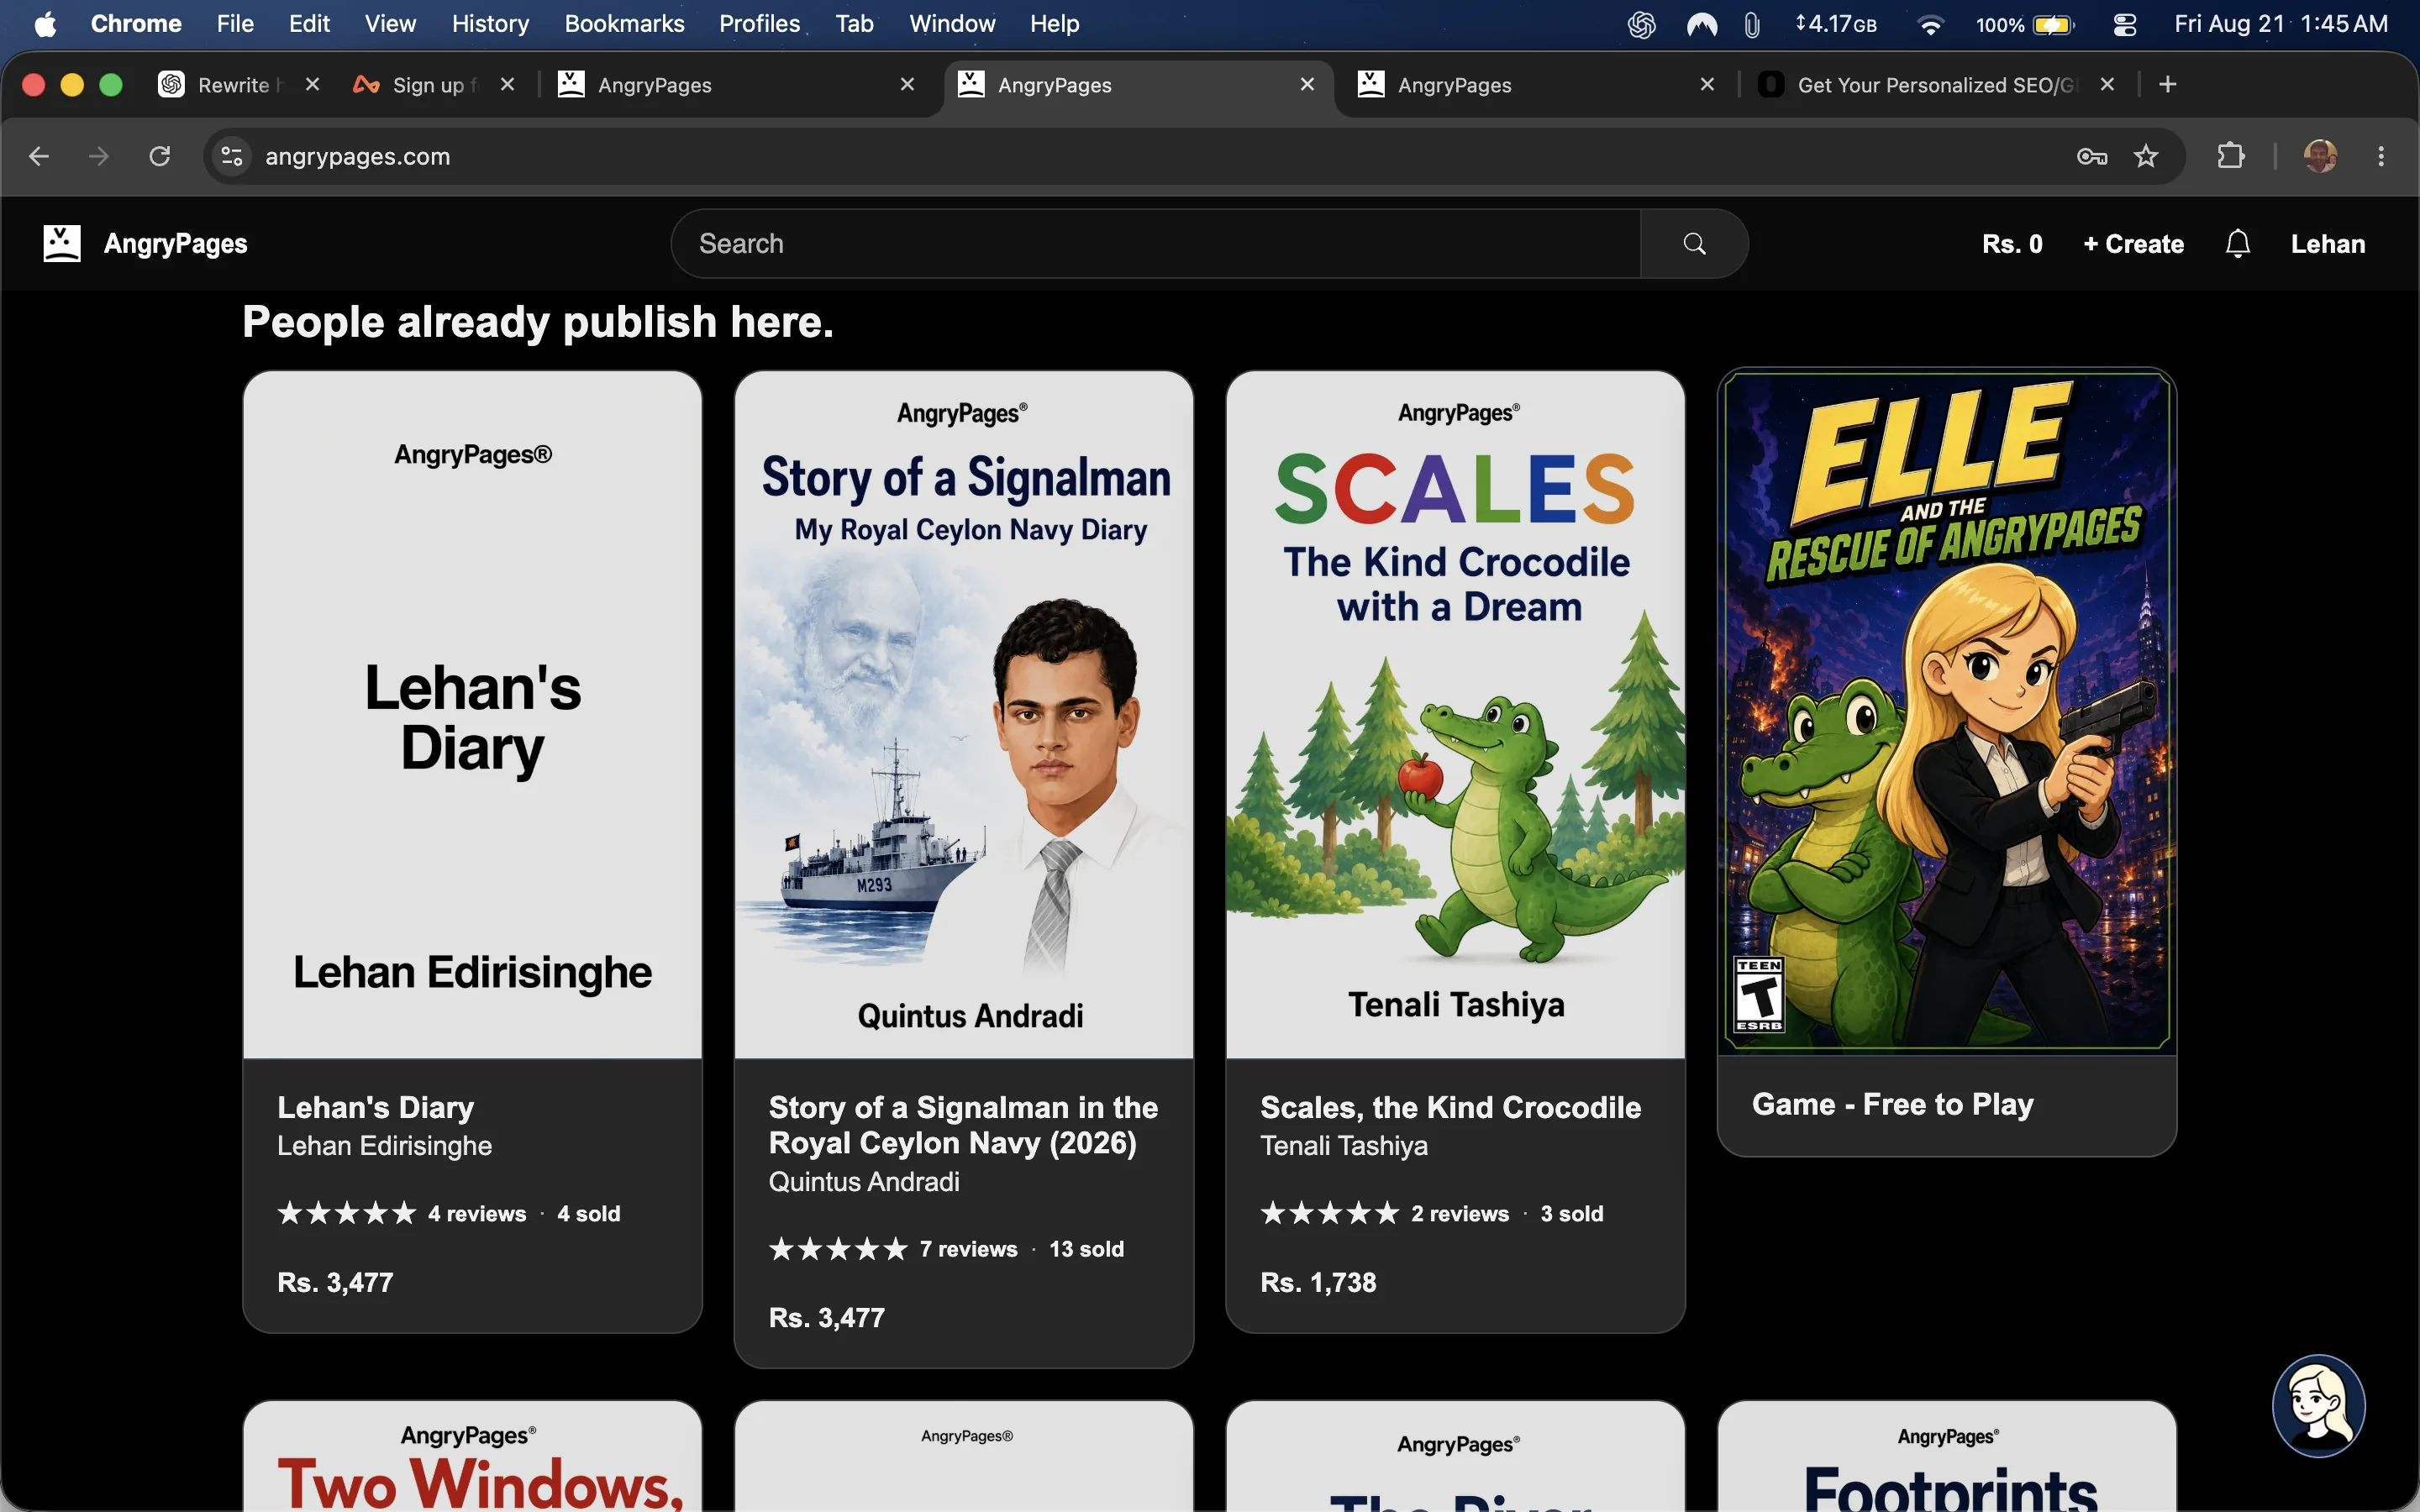Go forward to the next page
Viewport: 2420px width, 1512px height.
coord(99,156)
